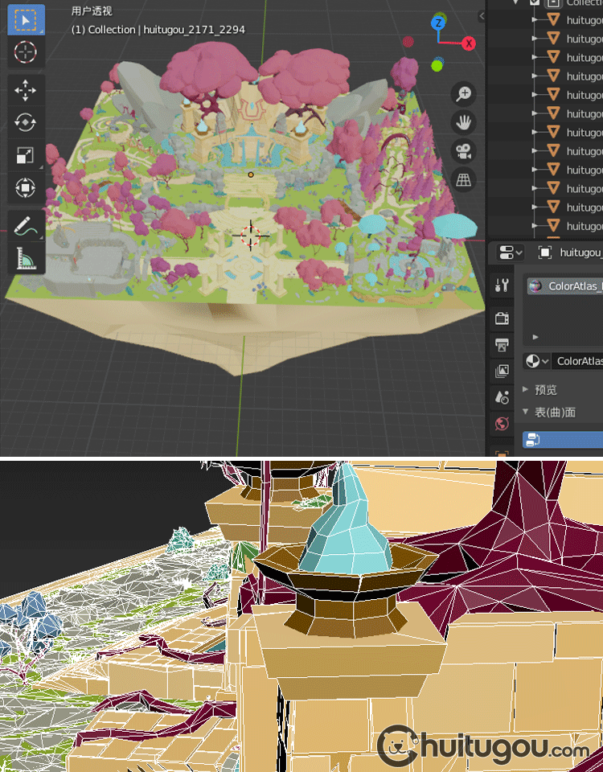Click the red X axis on gizmo

468,43
